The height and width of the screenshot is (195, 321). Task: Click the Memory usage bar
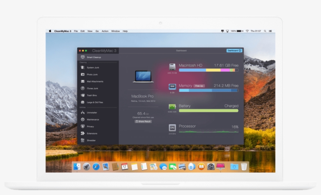click(209, 90)
